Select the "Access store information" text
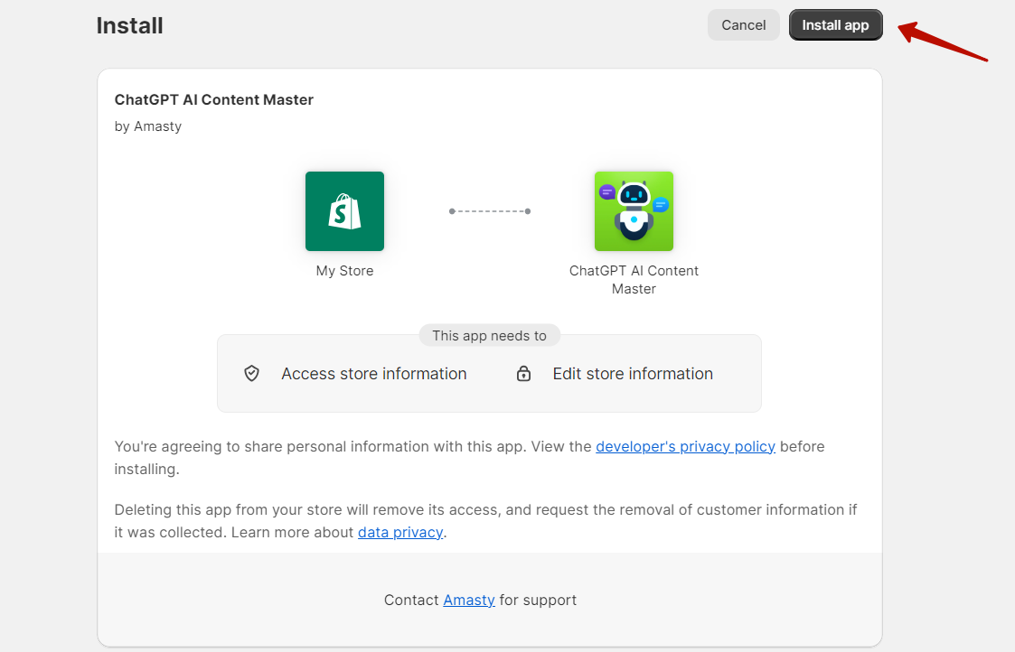1015x652 pixels. (x=373, y=374)
